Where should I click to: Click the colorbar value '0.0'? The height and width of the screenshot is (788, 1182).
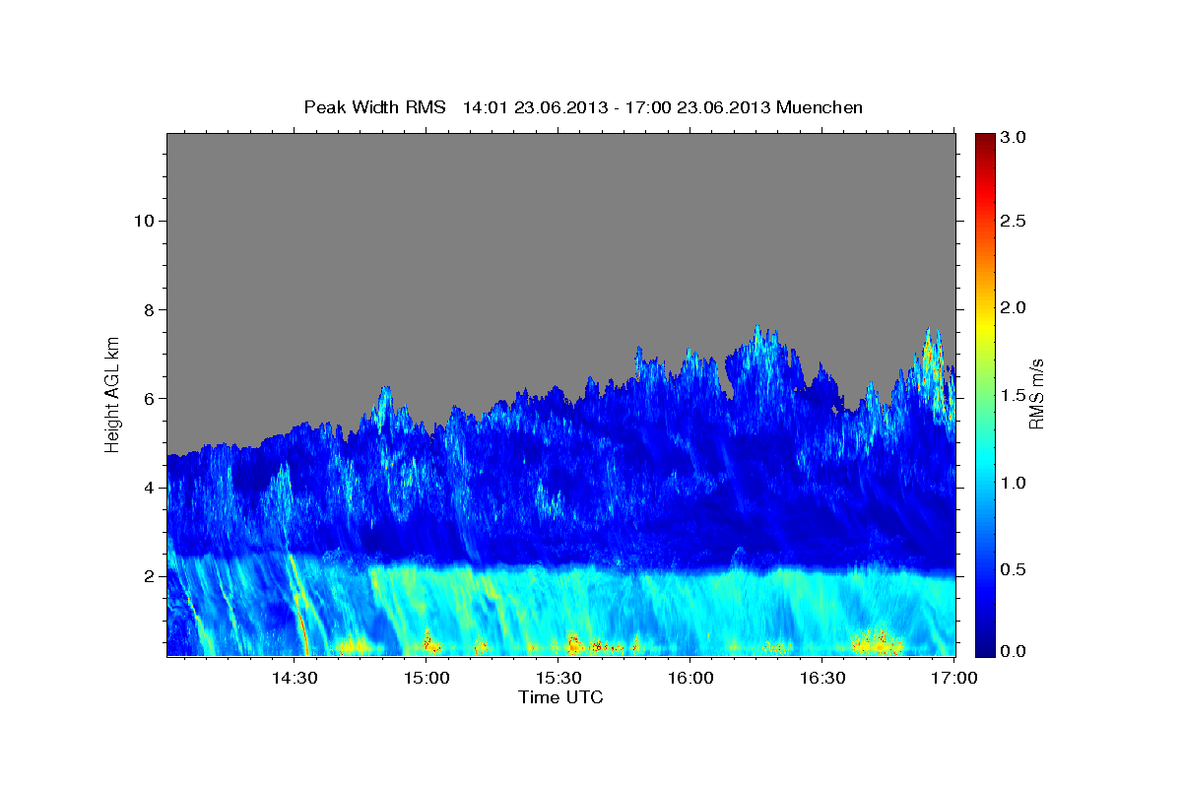[1014, 651]
